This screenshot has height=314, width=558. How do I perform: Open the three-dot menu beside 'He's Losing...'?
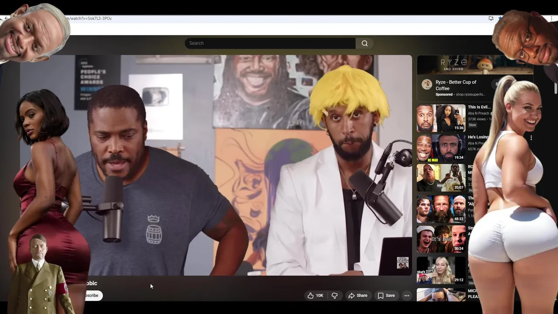tap(531, 138)
